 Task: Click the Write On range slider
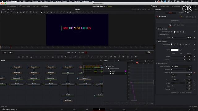click(181, 73)
